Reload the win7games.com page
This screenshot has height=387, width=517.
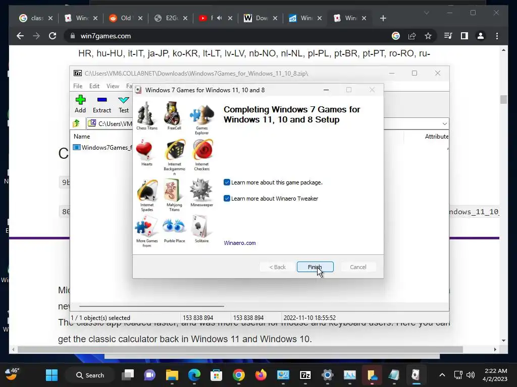click(53, 36)
